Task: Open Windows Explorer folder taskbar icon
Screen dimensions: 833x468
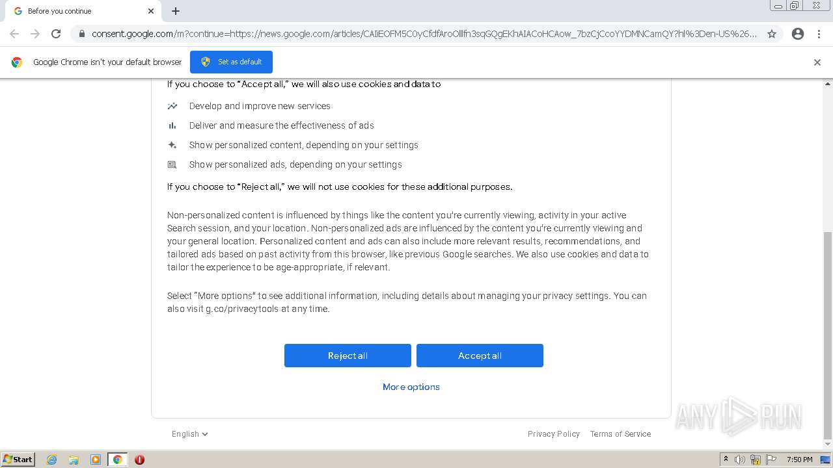Action: pyautogui.click(x=74, y=460)
